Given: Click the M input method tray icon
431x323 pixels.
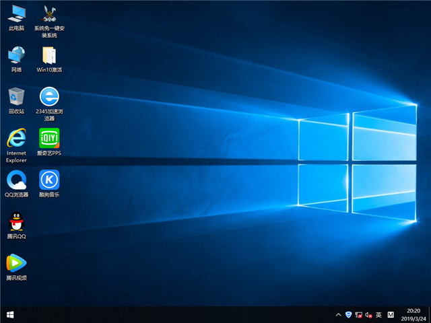Looking at the screenshot, I should point(391,314).
